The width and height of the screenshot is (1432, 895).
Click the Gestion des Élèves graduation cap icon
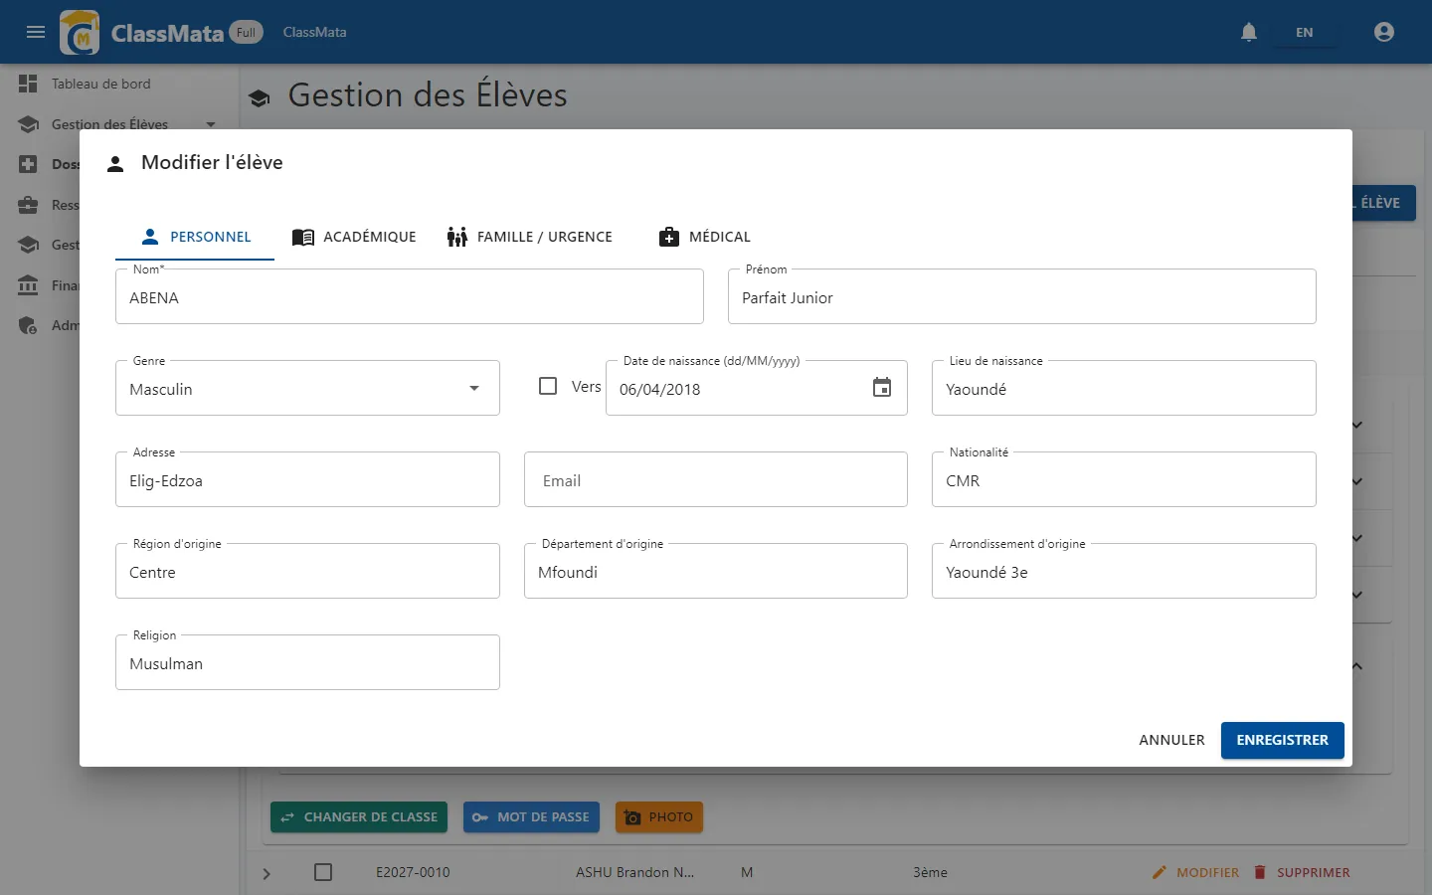(x=28, y=124)
